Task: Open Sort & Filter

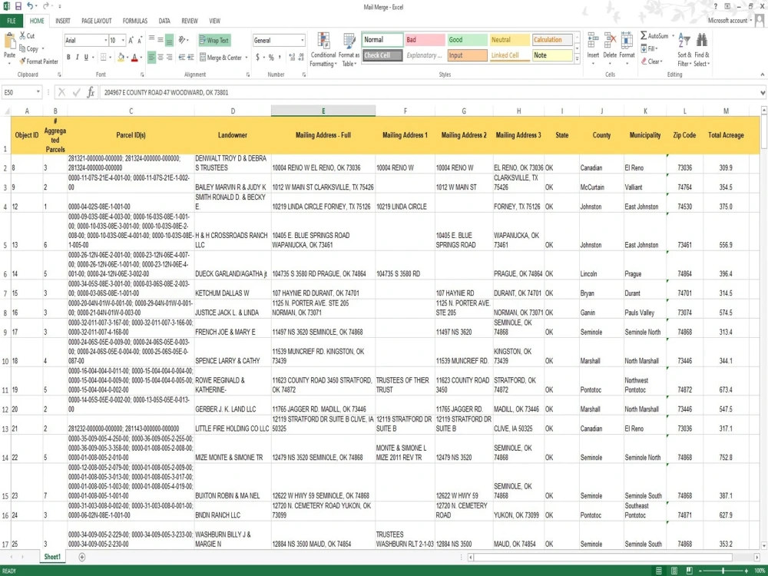Action: pyautogui.click(x=685, y=49)
